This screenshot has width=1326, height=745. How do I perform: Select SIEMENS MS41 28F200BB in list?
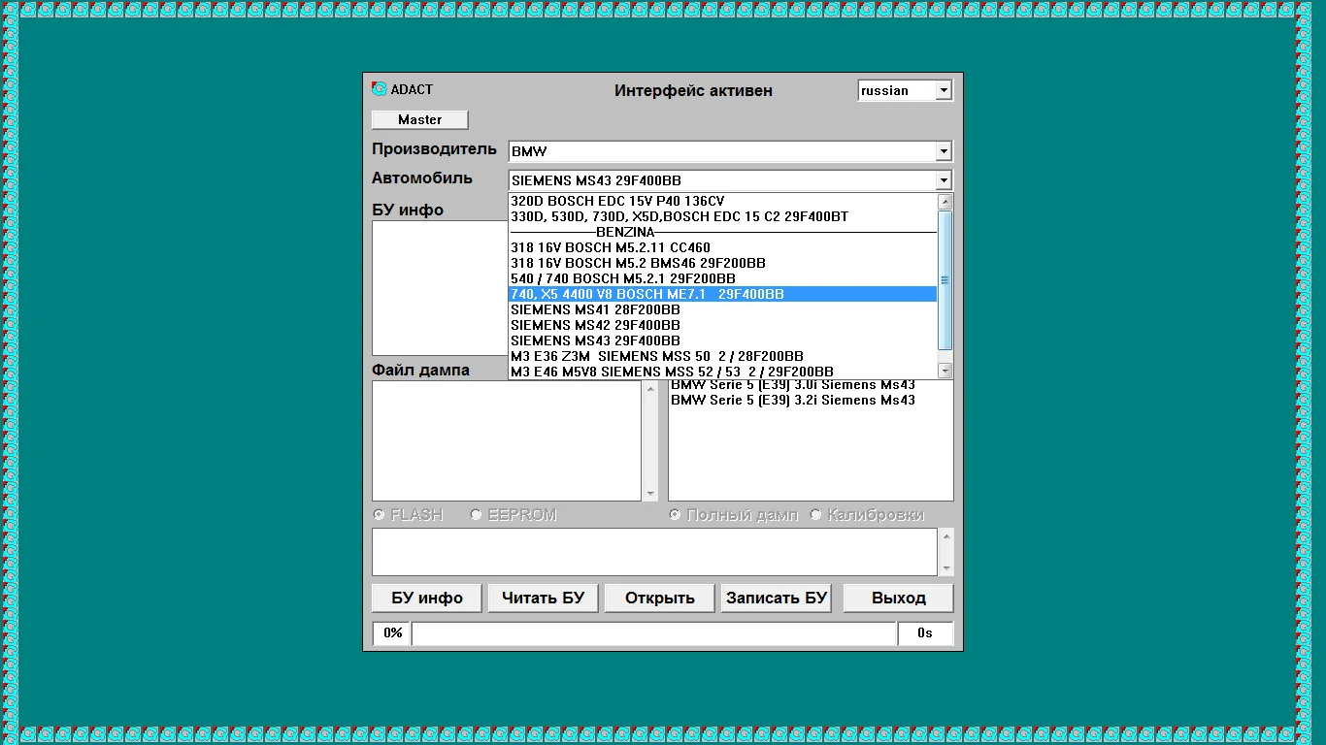[723, 309]
